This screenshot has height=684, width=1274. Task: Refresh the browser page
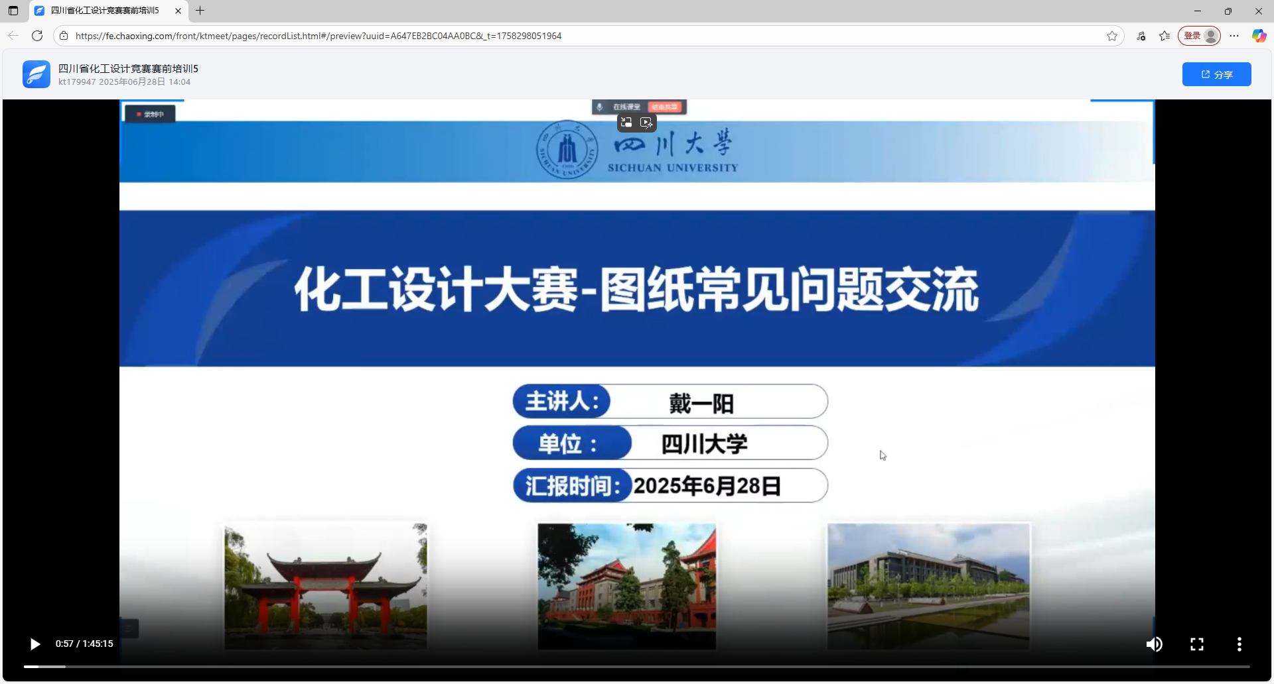37,36
